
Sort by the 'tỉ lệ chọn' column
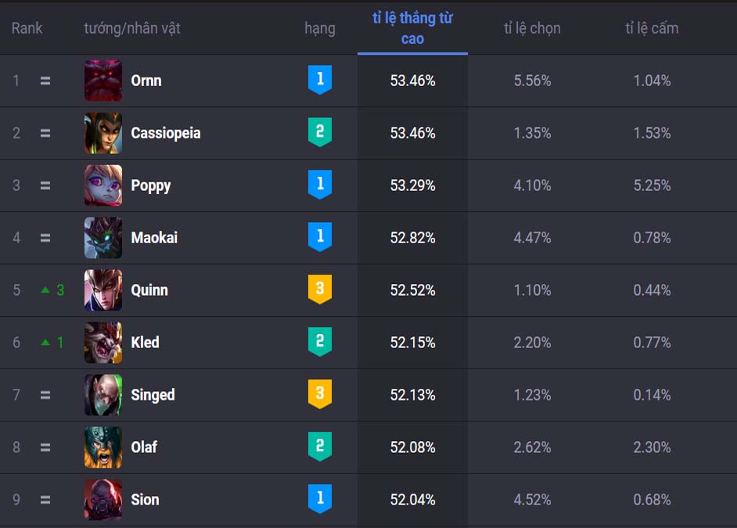click(532, 28)
